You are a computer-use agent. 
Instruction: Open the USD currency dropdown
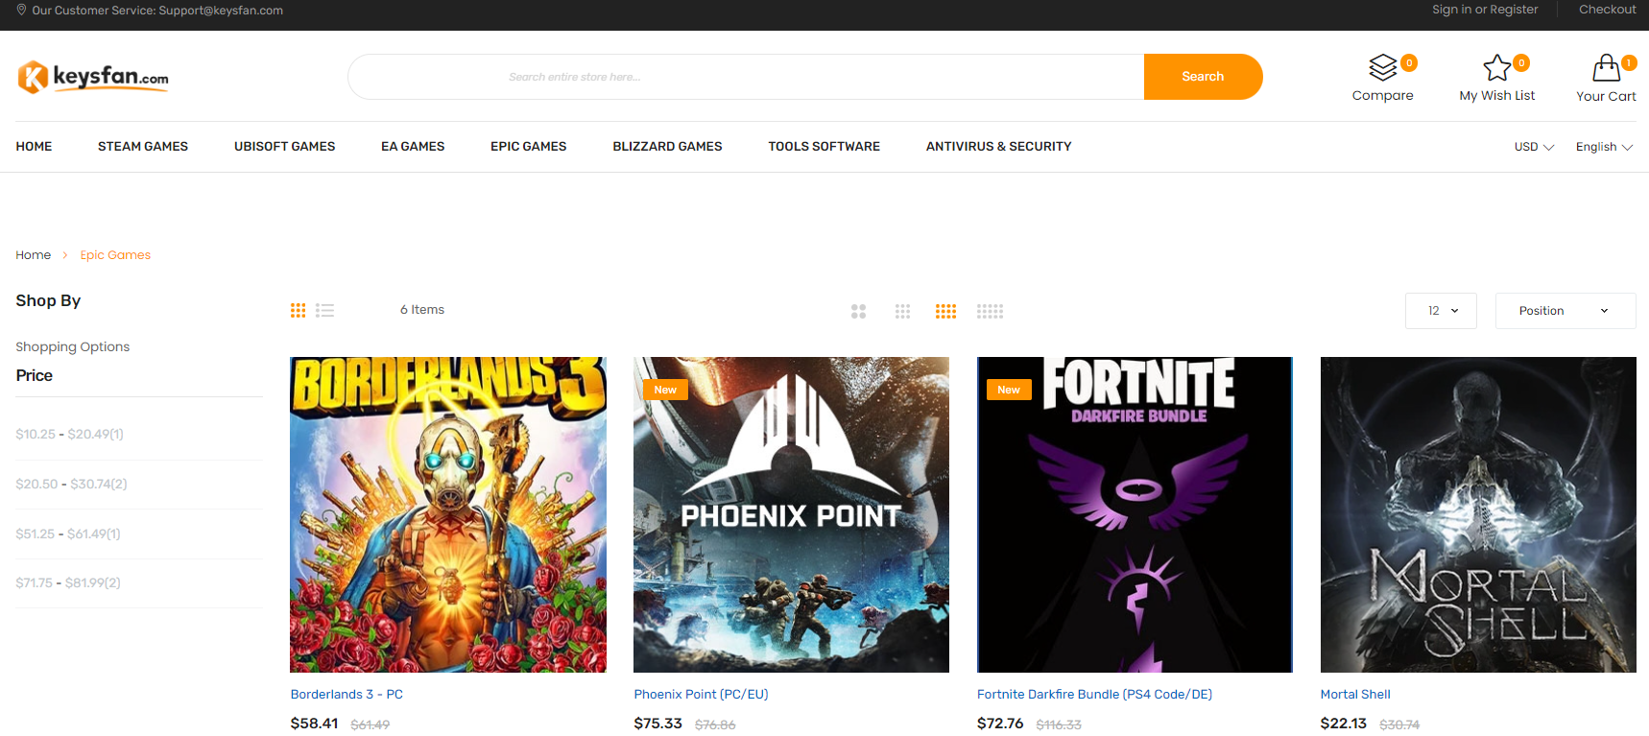(x=1534, y=147)
